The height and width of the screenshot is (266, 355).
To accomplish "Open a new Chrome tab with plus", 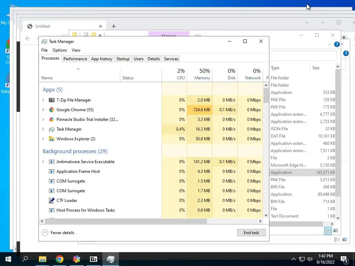I will click(x=114, y=26).
